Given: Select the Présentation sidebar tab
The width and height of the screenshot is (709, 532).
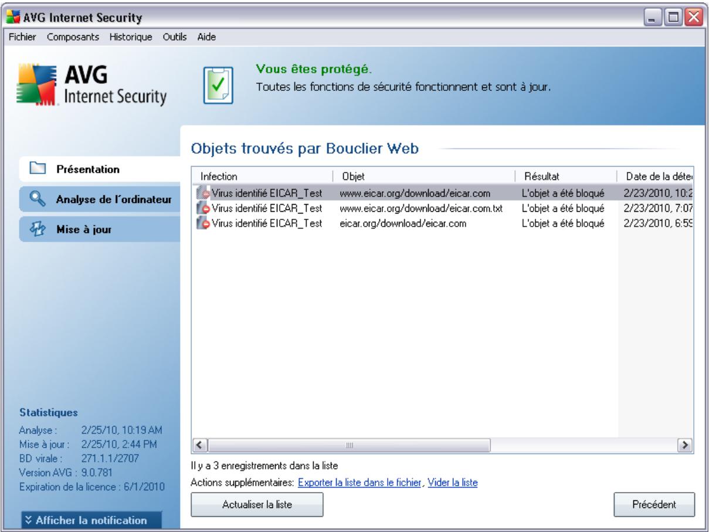Looking at the screenshot, I should pos(100,170).
